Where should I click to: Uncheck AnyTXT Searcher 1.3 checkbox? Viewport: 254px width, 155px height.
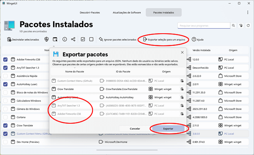pyautogui.click(x=5, y=68)
